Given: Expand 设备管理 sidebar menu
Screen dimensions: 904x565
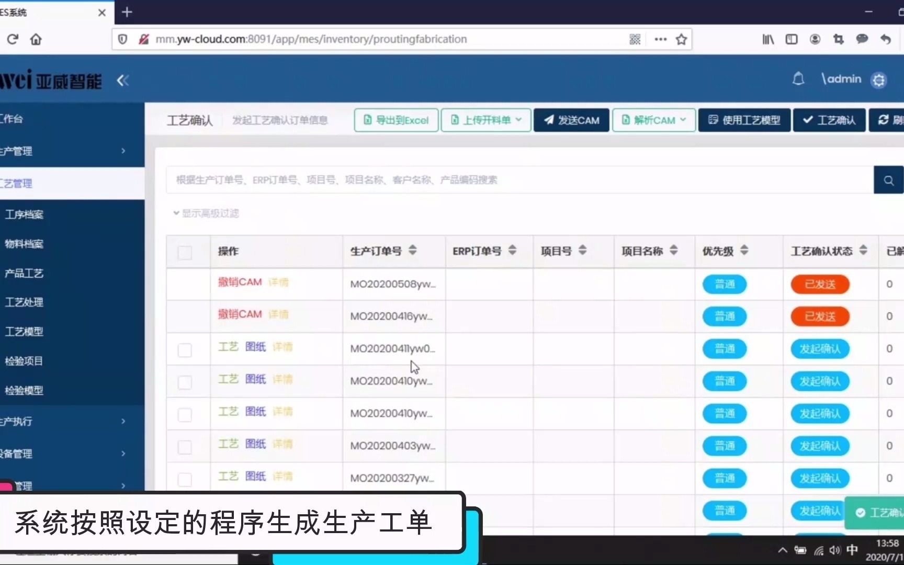Looking at the screenshot, I should point(72,454).
